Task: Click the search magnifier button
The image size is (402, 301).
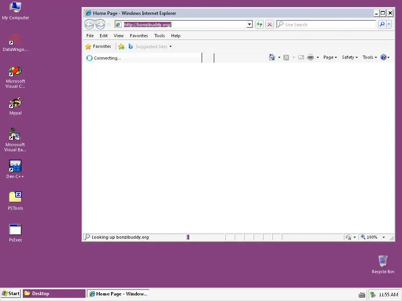Action: tap(382, 25)
